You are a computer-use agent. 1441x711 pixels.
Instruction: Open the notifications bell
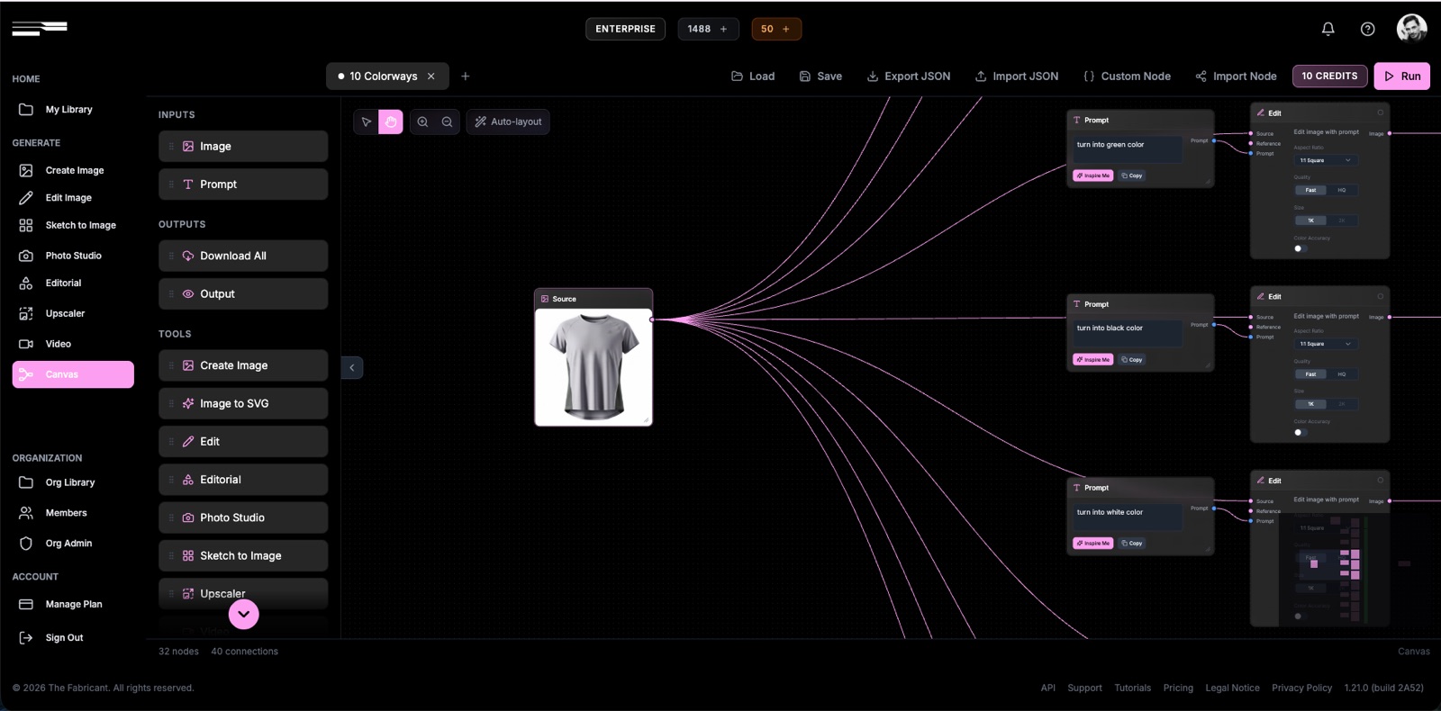tap(1328, 29)
